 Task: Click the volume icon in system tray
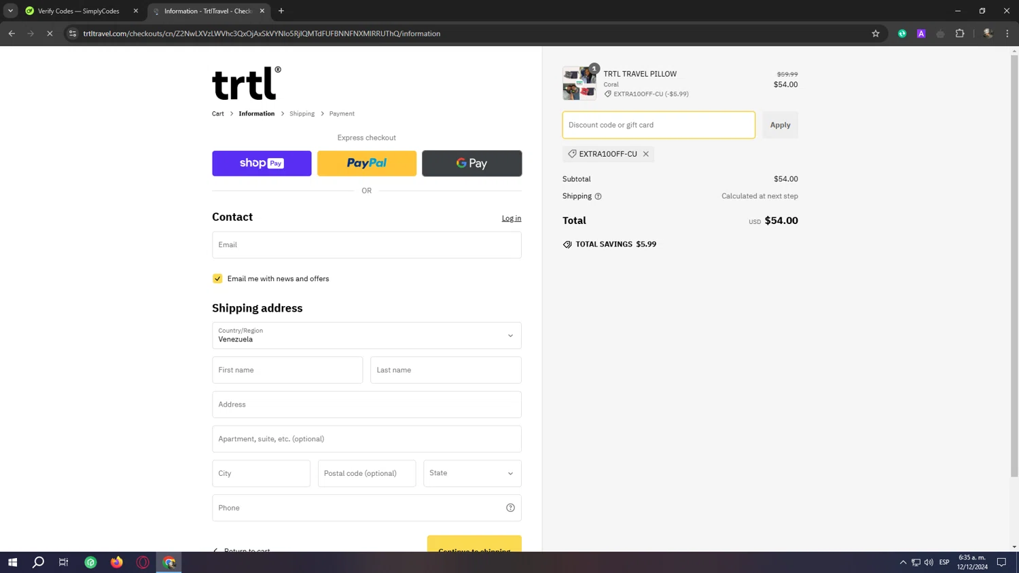(929, 562)
